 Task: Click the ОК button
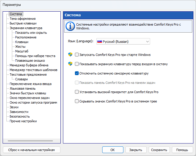(113, 150)
